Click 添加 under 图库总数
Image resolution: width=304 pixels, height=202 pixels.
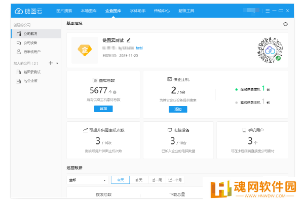tap(103, 109)
